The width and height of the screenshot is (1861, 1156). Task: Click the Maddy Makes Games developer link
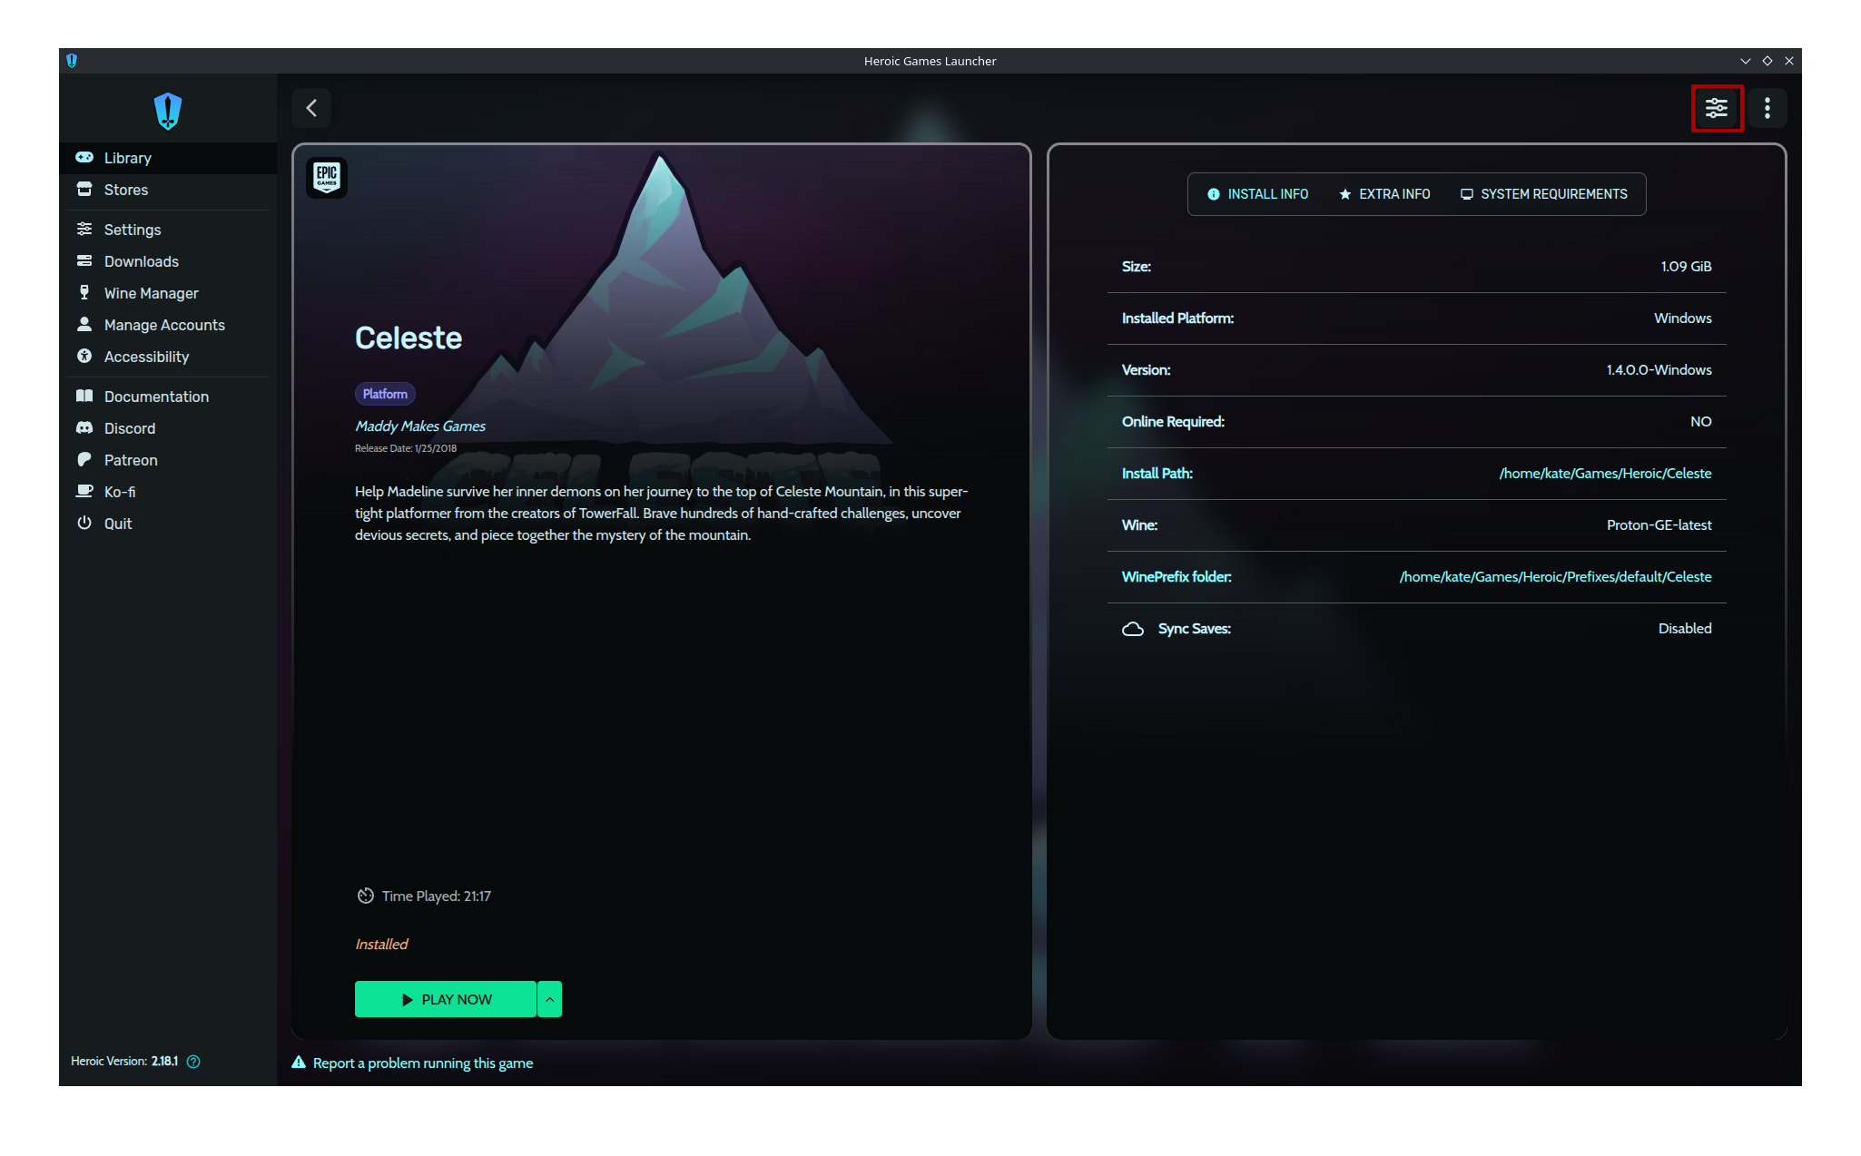point(420,426)
